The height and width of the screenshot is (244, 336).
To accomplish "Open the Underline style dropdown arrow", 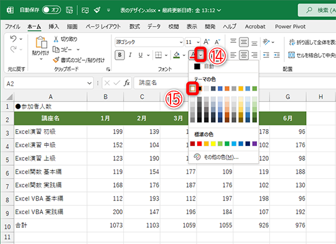I will pyautogui.click(x=148, y=55).
